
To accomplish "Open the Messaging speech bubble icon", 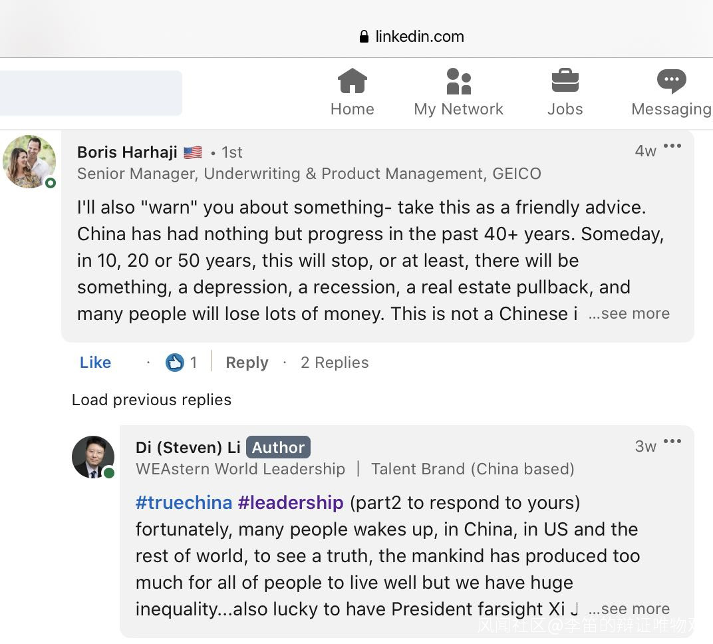I will click(671, 82).
